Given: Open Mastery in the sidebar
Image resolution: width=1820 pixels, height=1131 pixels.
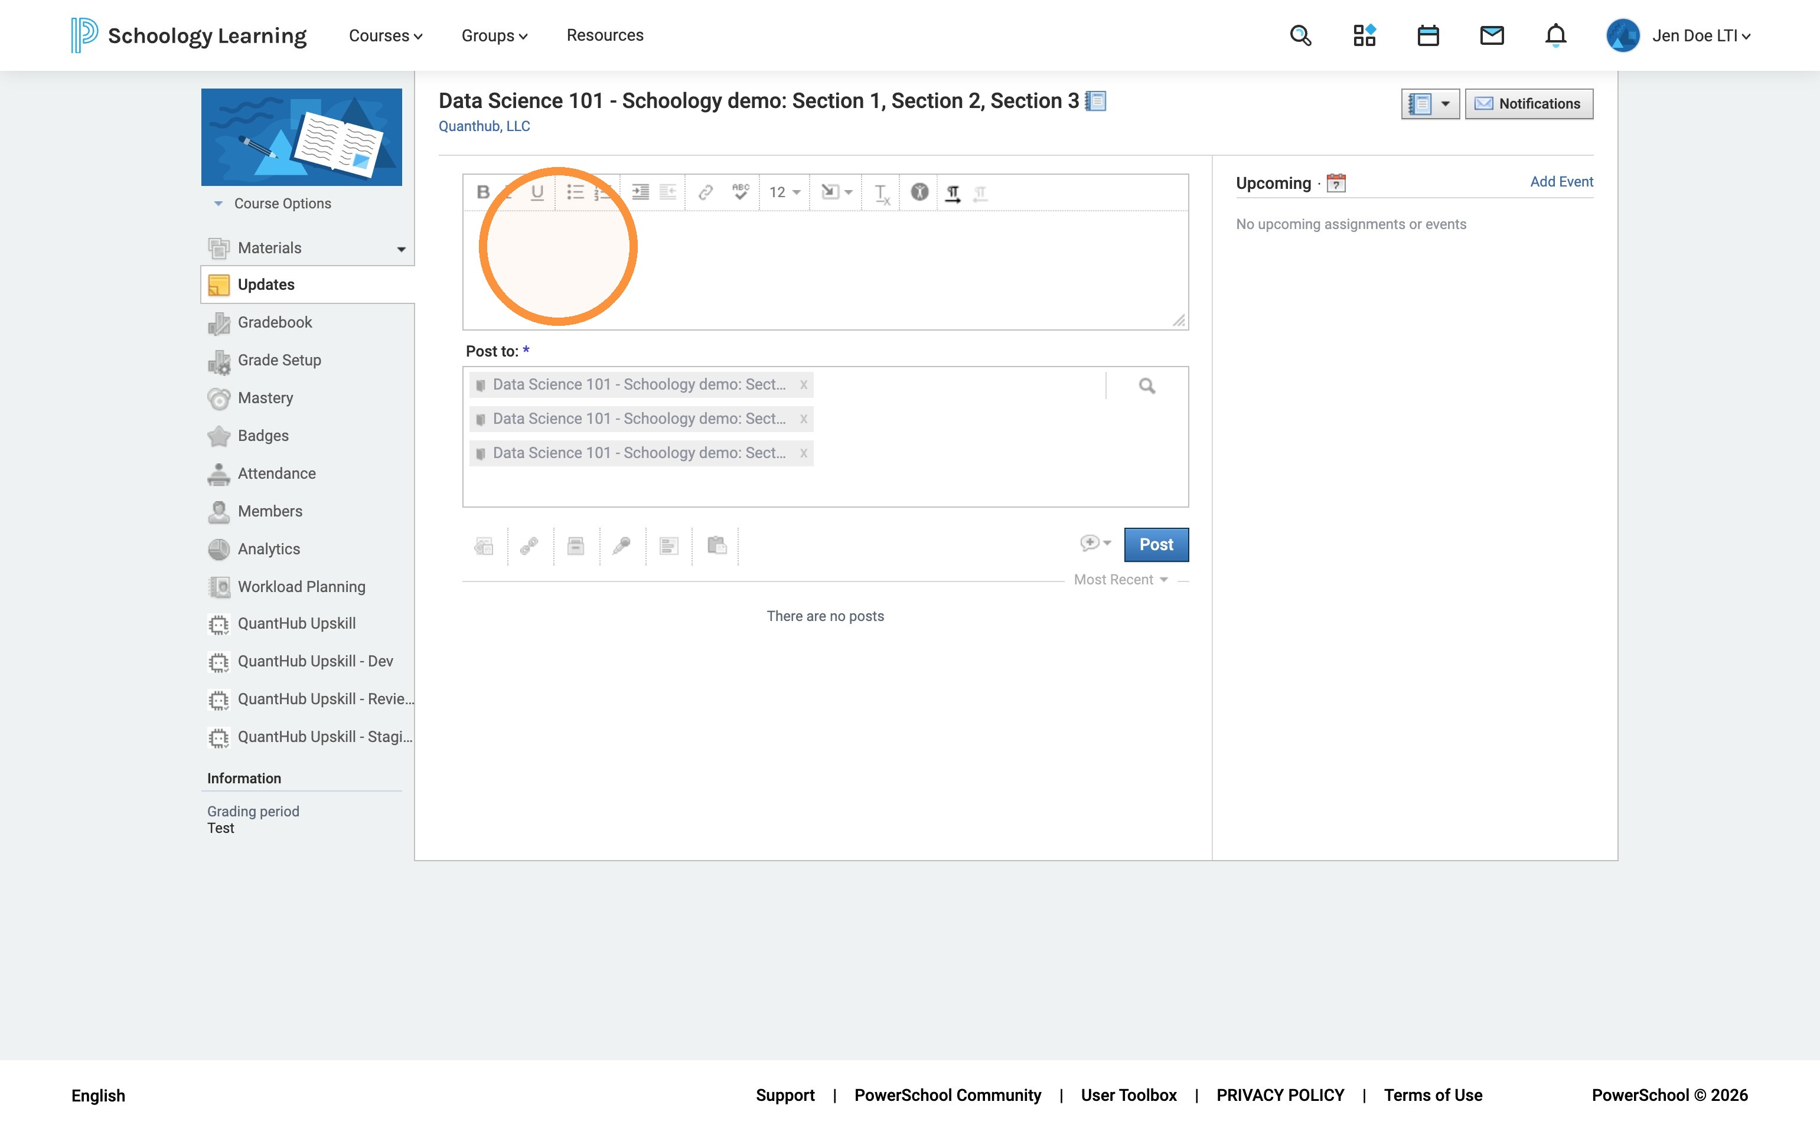Looking at the screenshot, I should pos(265,398).
